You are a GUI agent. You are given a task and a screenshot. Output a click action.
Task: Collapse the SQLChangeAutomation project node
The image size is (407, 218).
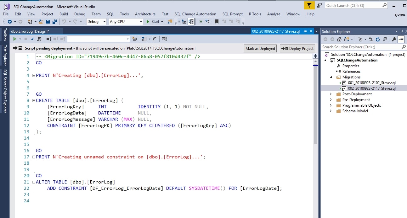[326, 60]
